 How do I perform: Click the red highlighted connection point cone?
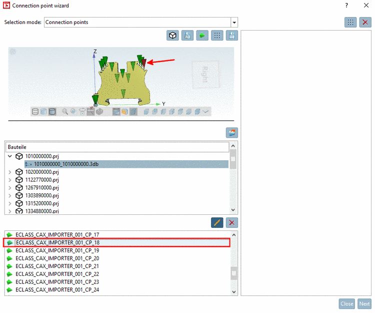coord(143,63)
